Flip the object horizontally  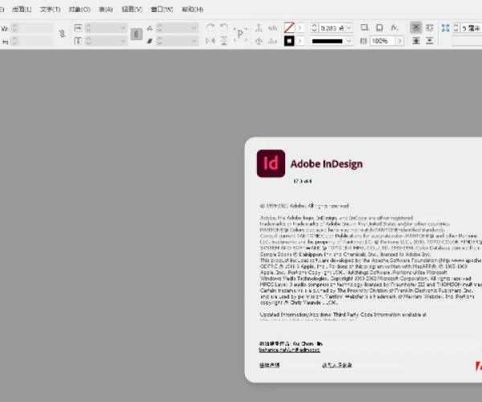coord(210,40)
